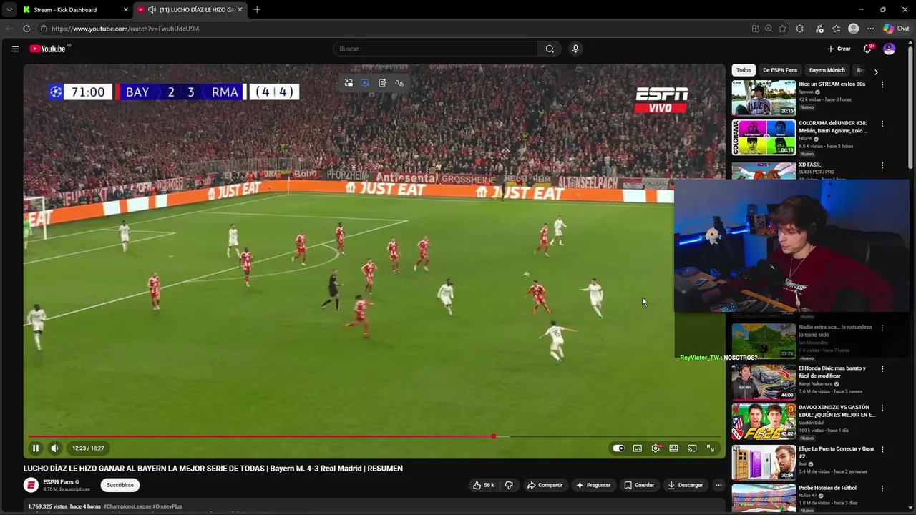Image resolution: width=916 pixels, height=515 pixels.
Task: Open Edge settings and more menu
Action: 870,29
